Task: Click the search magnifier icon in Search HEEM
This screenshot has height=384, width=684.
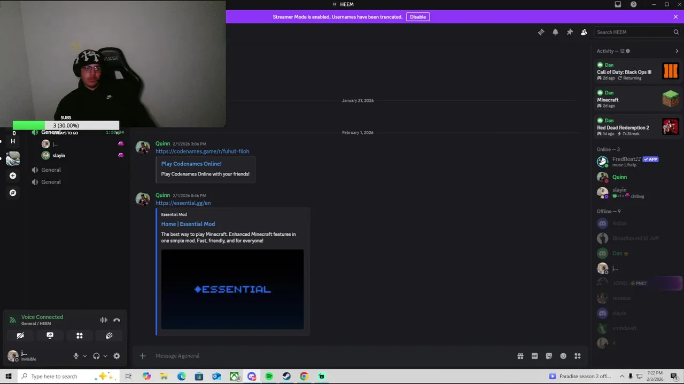Action: click(x=676, y=32)
